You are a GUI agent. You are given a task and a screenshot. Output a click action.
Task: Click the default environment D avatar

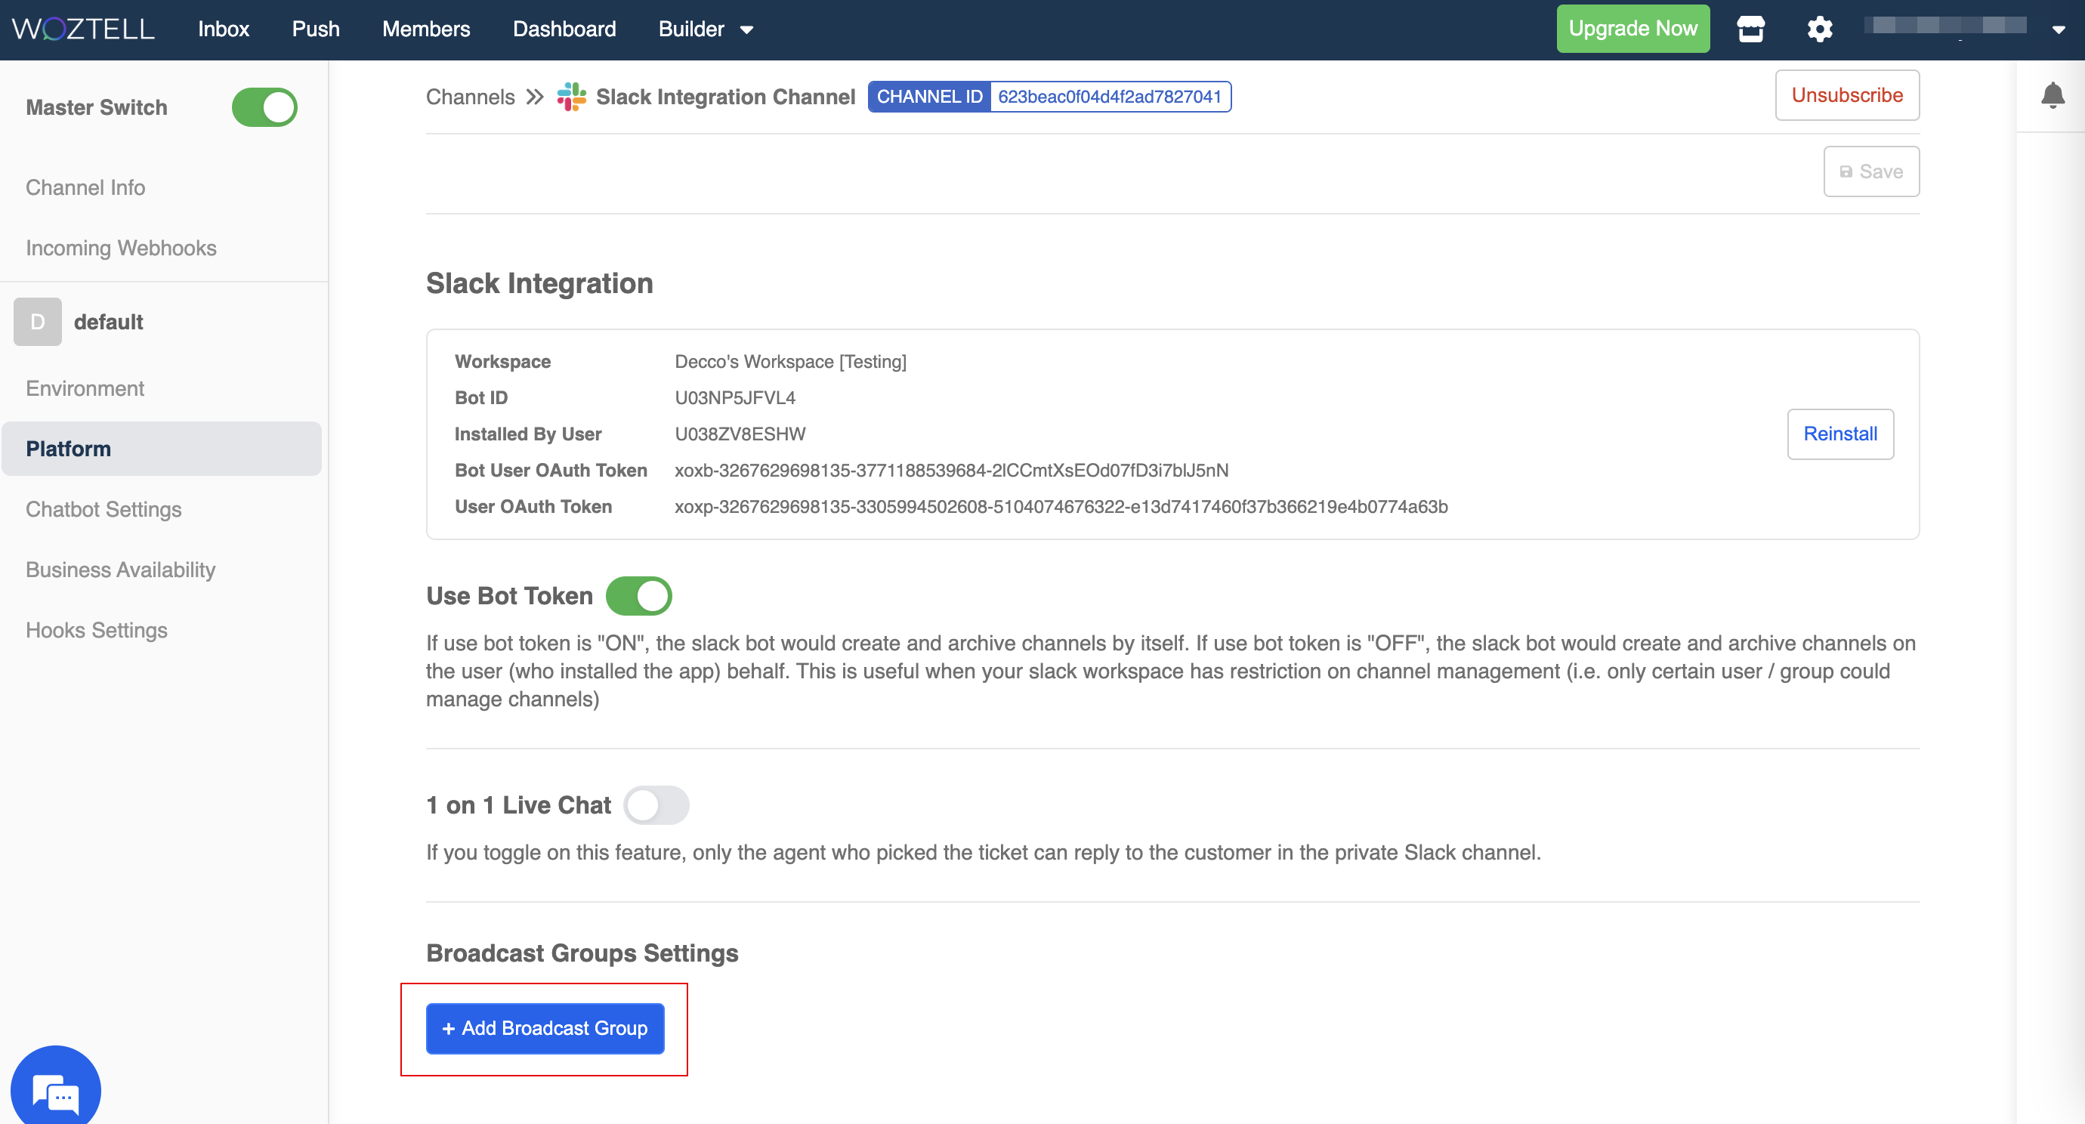(37, 321)
